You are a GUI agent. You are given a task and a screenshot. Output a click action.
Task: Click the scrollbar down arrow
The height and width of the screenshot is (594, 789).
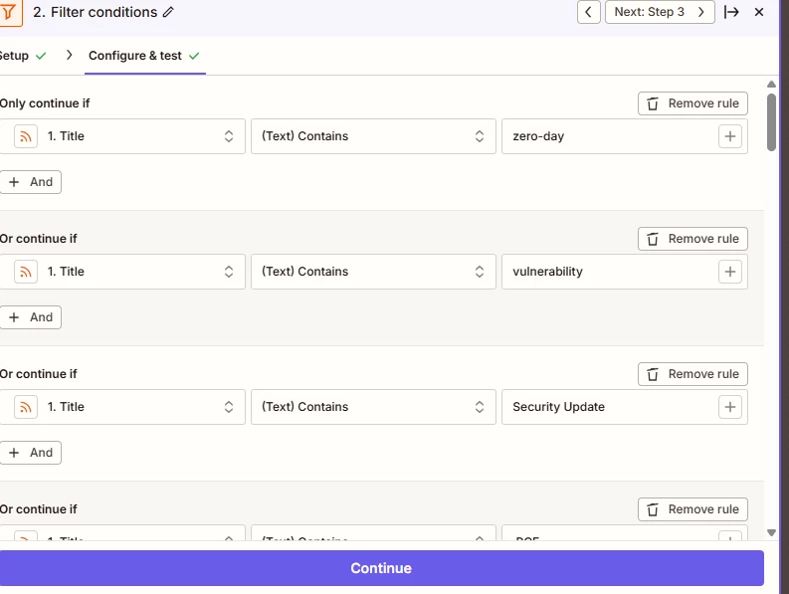pos(771,532)
